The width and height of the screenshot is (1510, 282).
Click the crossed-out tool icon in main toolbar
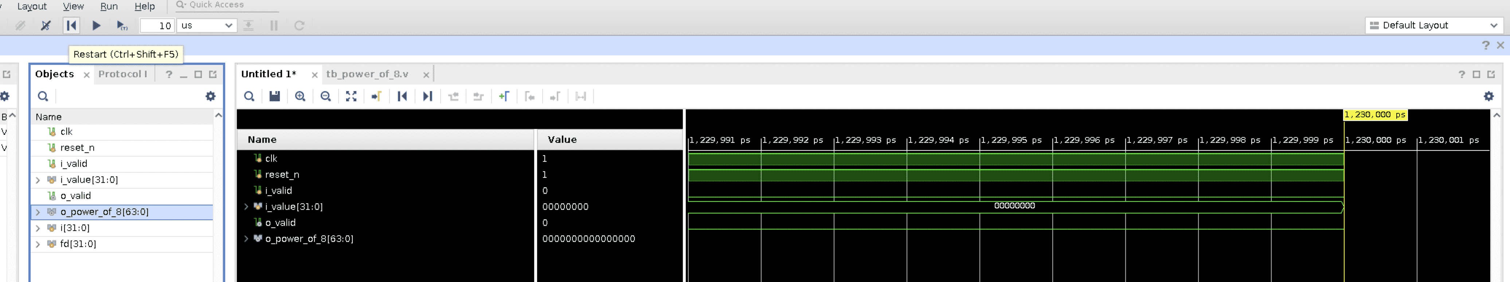(x=46, y=25)
